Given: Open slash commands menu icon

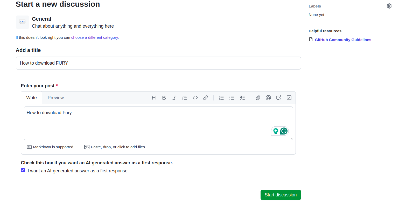Looking at the screenshot, I should [289, 98].
